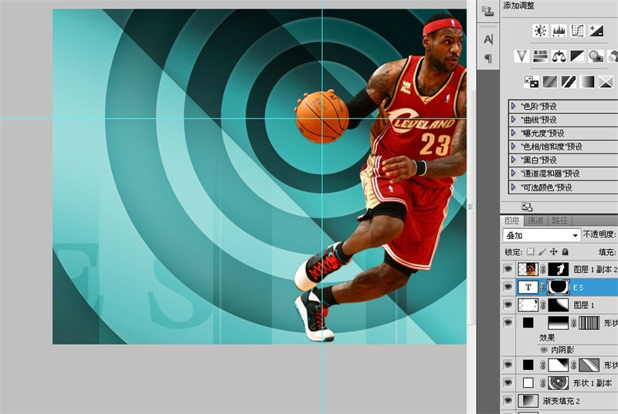
Task: Open the blend mode dropdown showing 叠加
Action: point(541,235)
